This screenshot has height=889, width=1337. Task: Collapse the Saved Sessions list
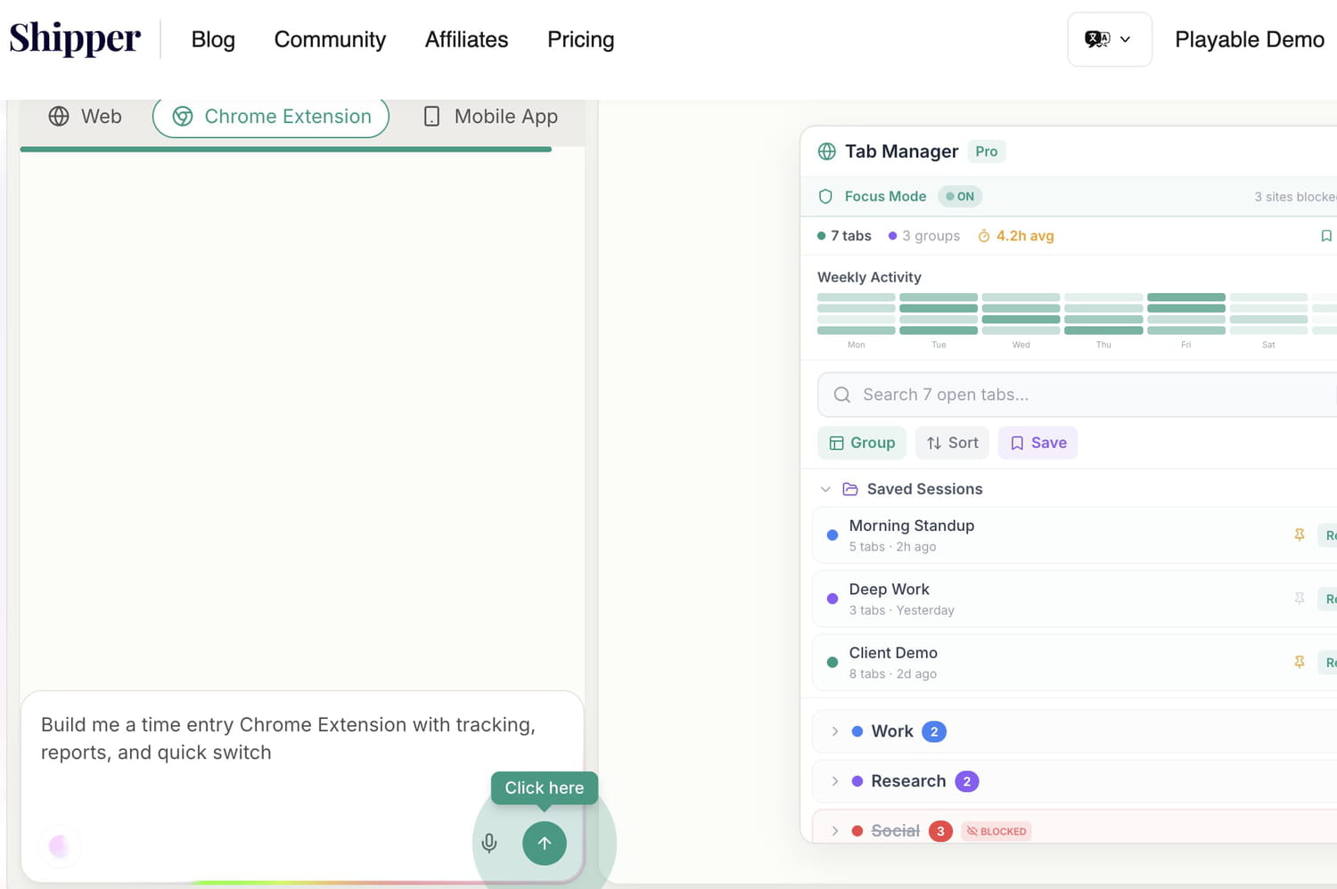coord(824,489)
